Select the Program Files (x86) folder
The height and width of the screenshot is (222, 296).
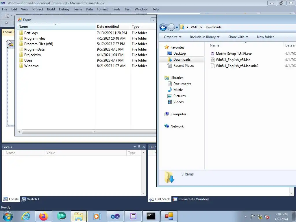pyautogui.click(x=38, y=44)
